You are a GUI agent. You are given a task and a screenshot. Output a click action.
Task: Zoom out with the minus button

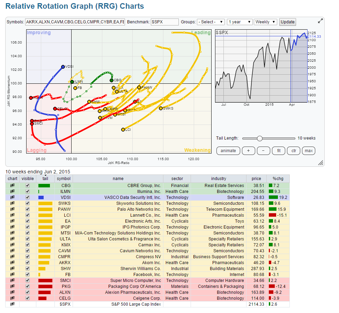pos(263,151)
